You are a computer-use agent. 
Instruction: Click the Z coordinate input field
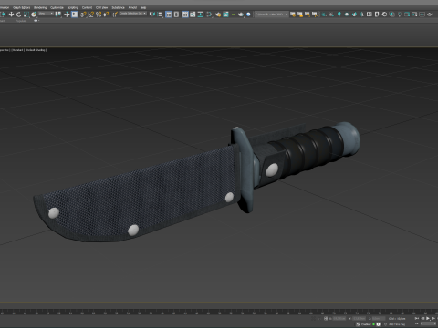[x=379, y=319]
